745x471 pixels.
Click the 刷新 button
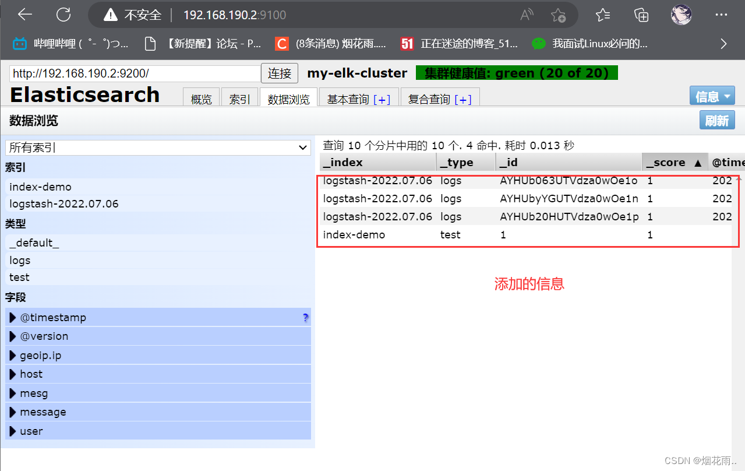pos(717,121)
